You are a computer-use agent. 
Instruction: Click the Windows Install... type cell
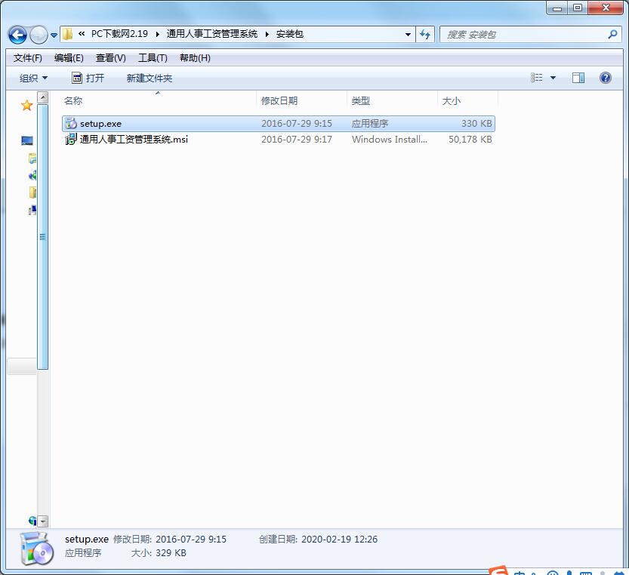click(390, 139)
